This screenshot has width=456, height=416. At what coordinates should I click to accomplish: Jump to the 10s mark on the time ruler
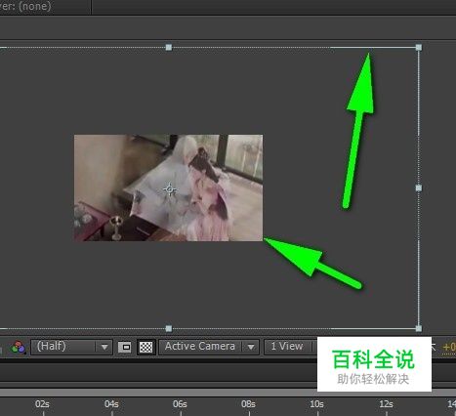[x=316, y=405]
